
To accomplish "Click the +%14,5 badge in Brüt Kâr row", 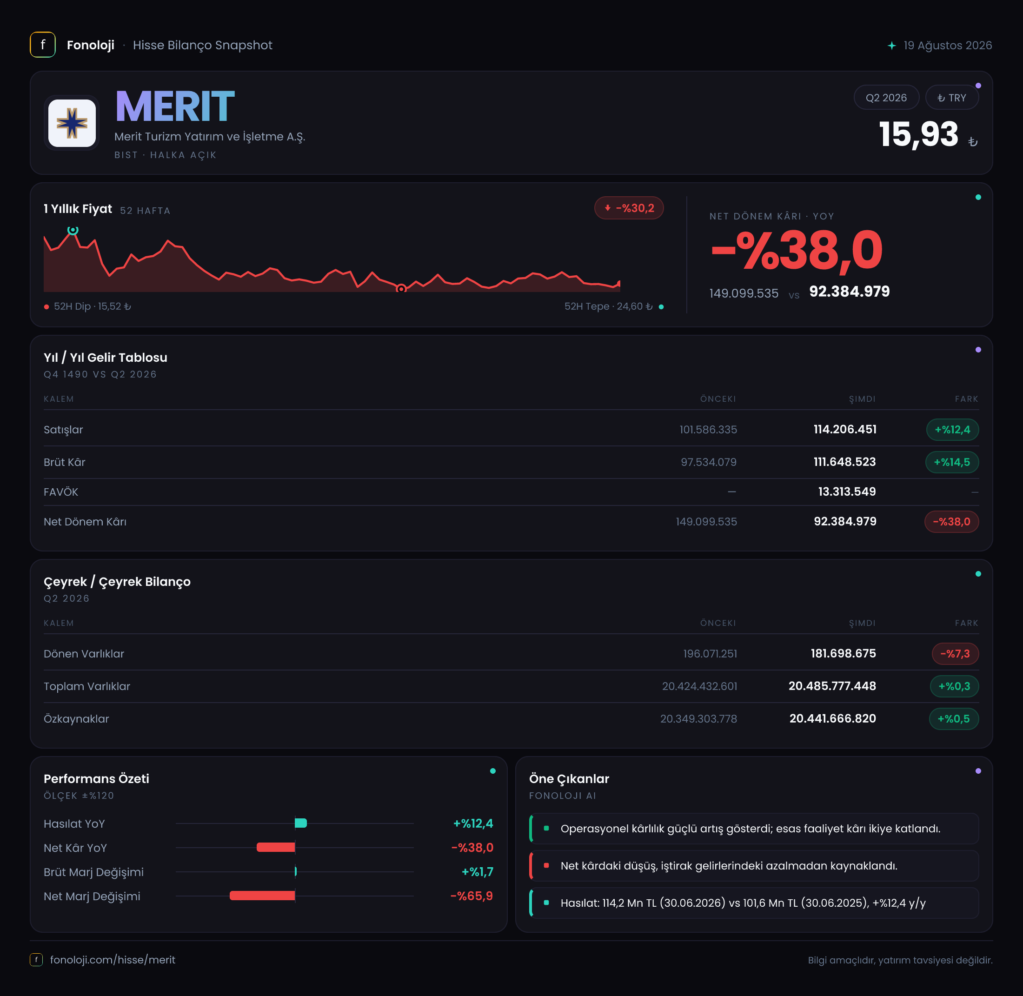I will click(952, 462).
